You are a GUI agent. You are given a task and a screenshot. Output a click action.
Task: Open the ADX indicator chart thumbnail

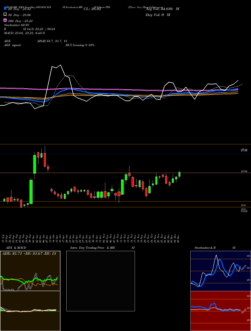coord(30,271)
